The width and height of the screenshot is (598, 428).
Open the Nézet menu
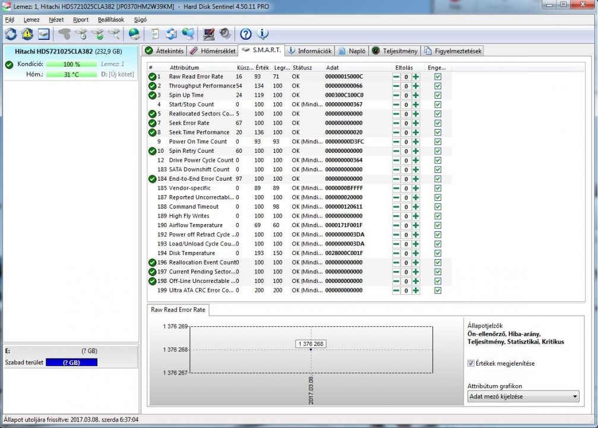click(56, 20)
